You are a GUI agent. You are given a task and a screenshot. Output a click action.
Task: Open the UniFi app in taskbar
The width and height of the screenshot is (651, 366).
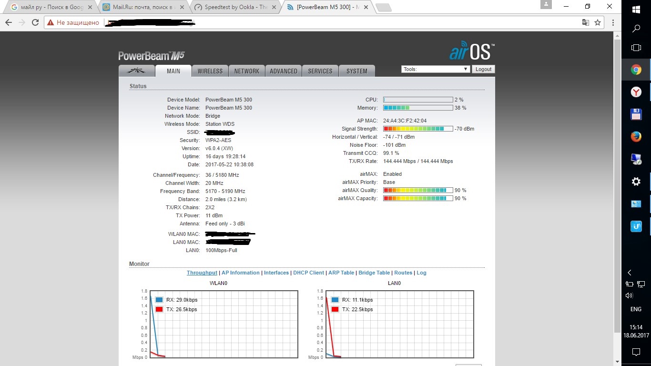click(x=636, y=226)
